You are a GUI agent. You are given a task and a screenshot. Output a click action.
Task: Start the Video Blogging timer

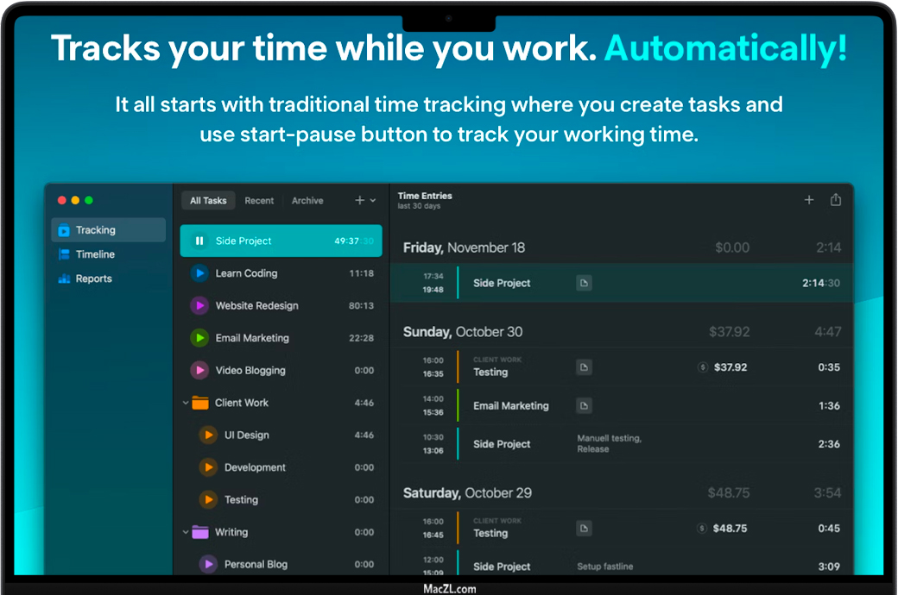point(199,371)
